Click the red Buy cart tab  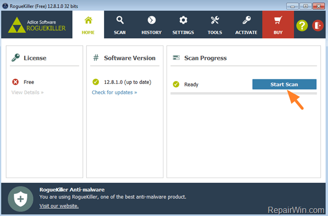point(278,25)
